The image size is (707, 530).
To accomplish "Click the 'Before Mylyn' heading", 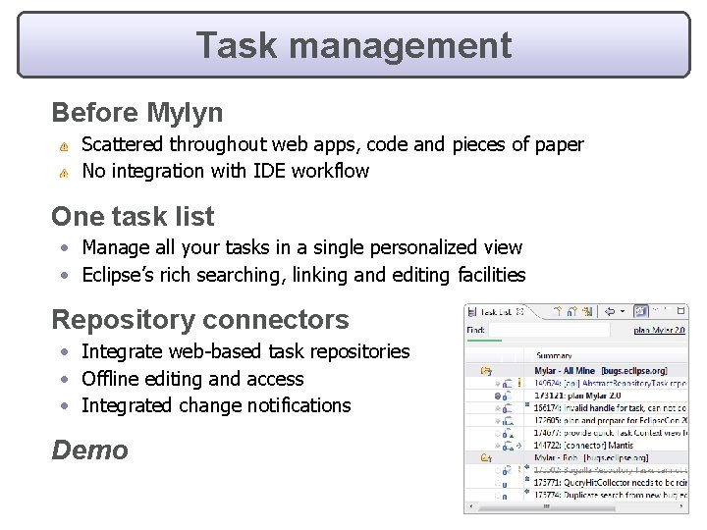I will click(137, 112).
